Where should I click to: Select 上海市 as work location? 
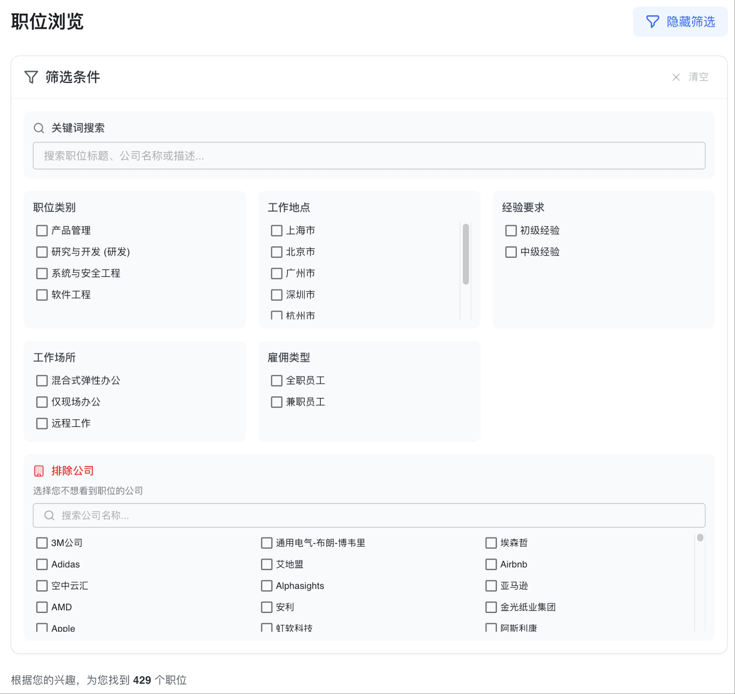276,230
